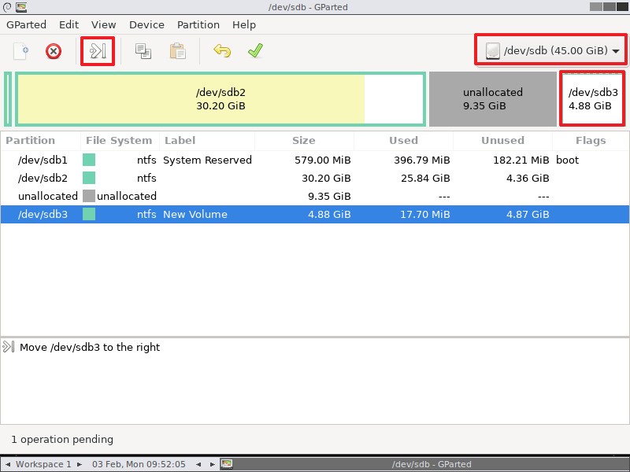
Task: Create a new partition with the New icon
Action: (18, 50)
